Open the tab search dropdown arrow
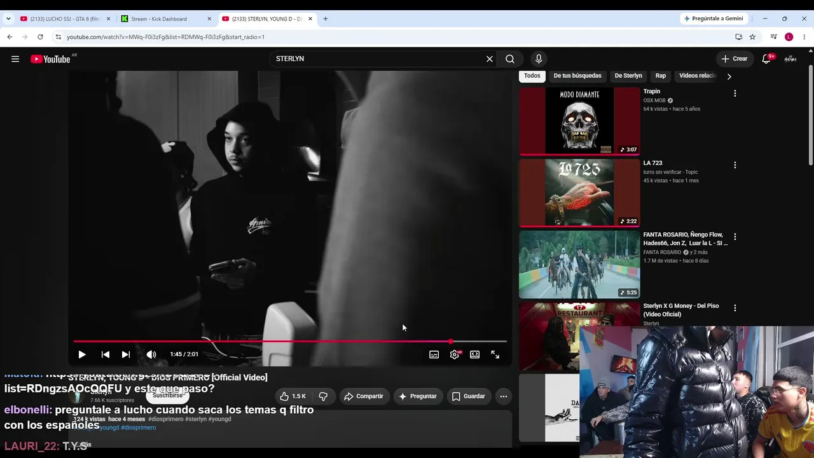Screen dimensions: 814x458 8,19
